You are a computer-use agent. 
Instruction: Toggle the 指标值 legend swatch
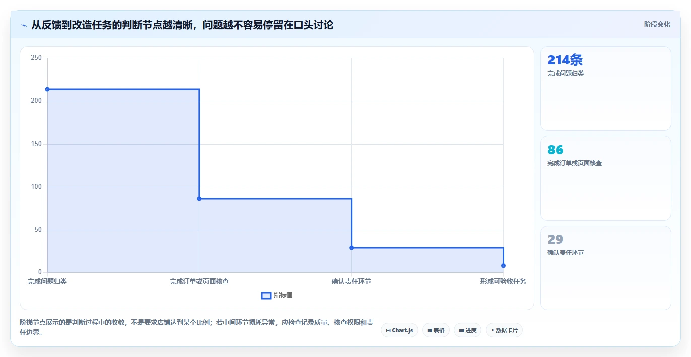click(x=266, y=295)
